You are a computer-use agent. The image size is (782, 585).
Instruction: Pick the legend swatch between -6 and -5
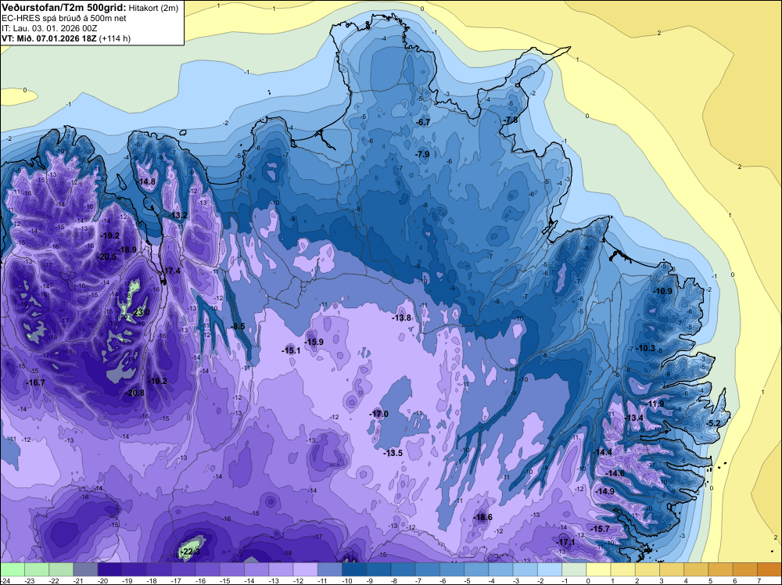(452, 569)
